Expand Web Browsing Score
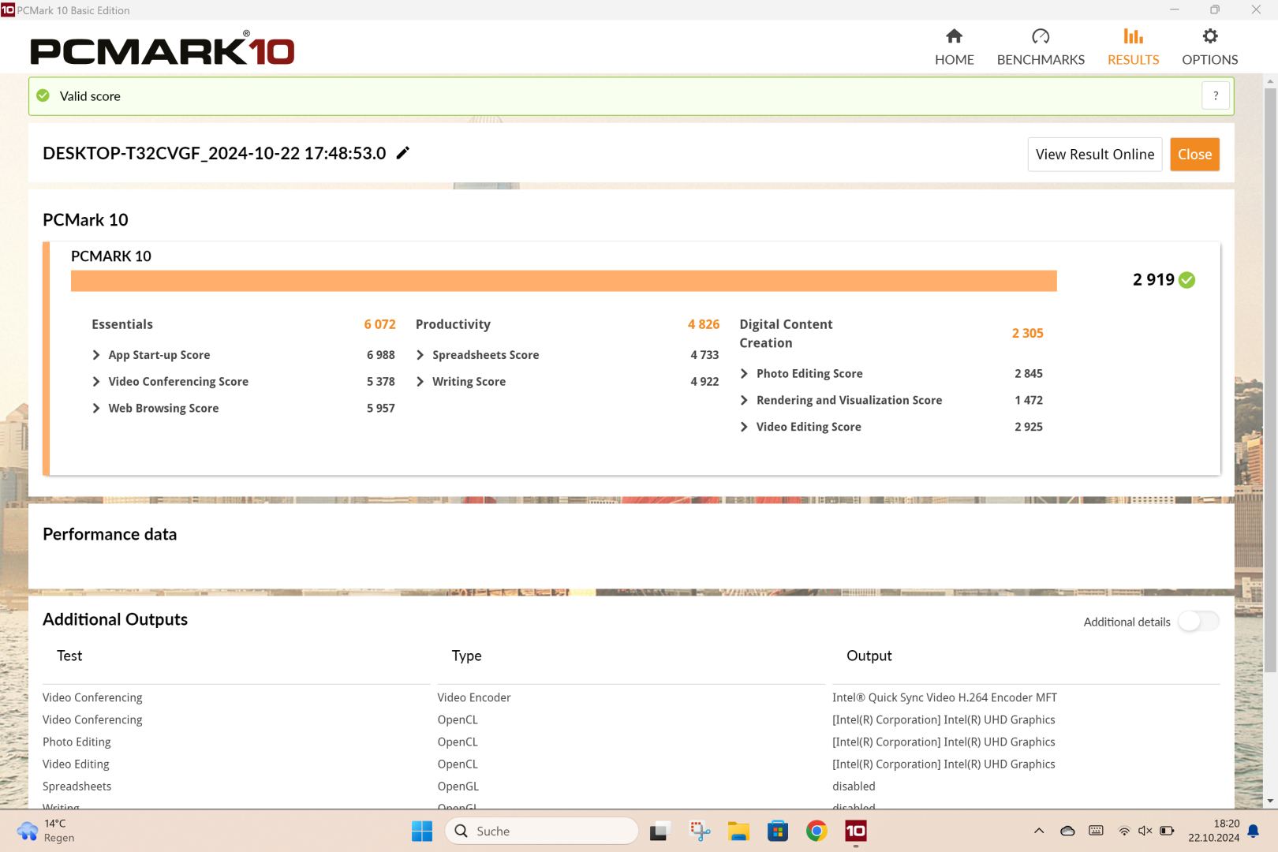The image size is (1278, 852). coord(96,408)
